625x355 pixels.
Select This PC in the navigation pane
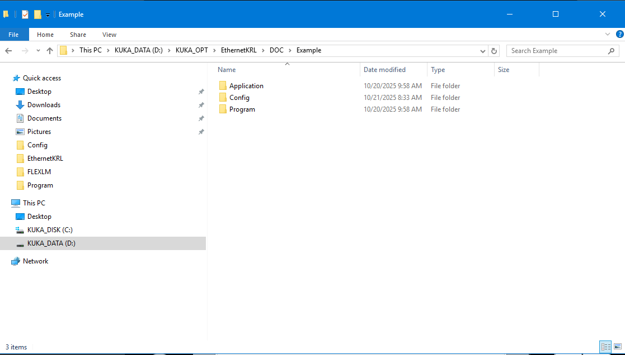point(34,203)
